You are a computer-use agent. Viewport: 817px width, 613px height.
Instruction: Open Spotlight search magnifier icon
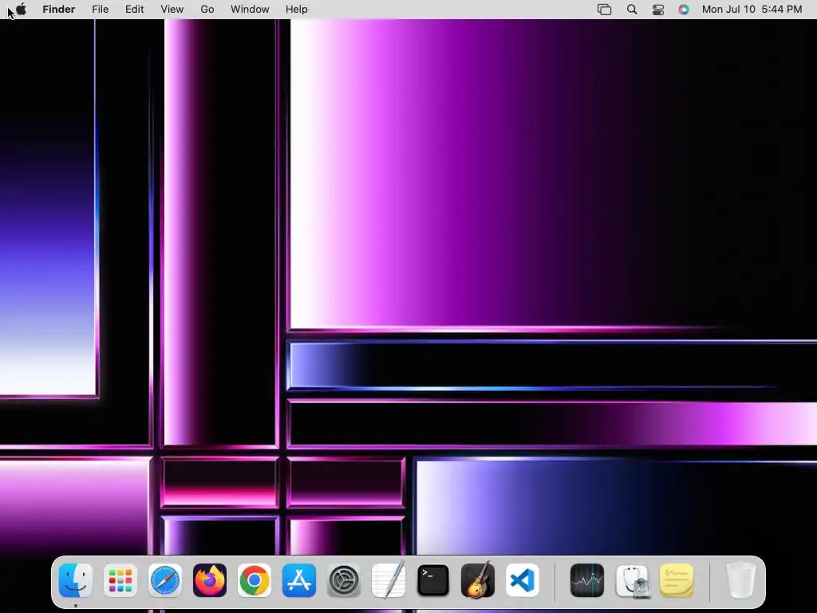pyautogui.click(x=632, y=10)
